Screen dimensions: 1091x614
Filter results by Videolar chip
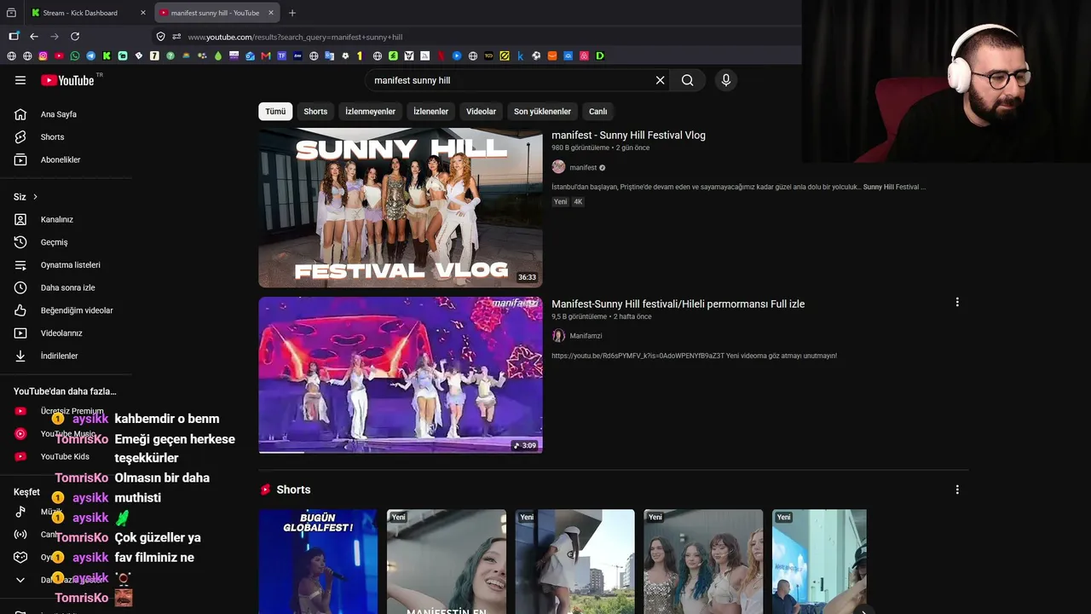481,112
